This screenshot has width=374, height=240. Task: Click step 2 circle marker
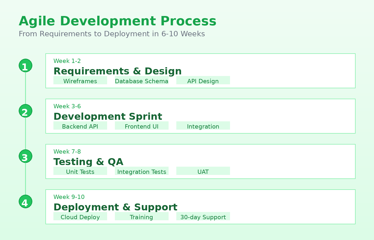pos(25,111)
